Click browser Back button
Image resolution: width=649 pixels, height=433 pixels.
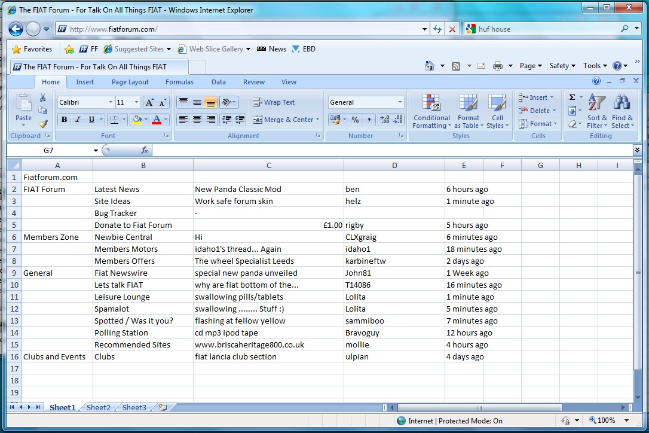pos(16,29)
